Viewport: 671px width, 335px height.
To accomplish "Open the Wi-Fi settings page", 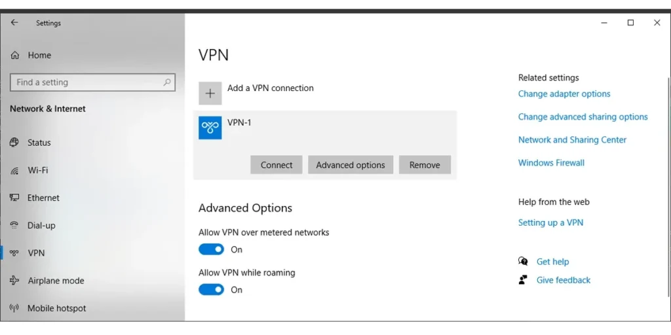I will [37, 170].
